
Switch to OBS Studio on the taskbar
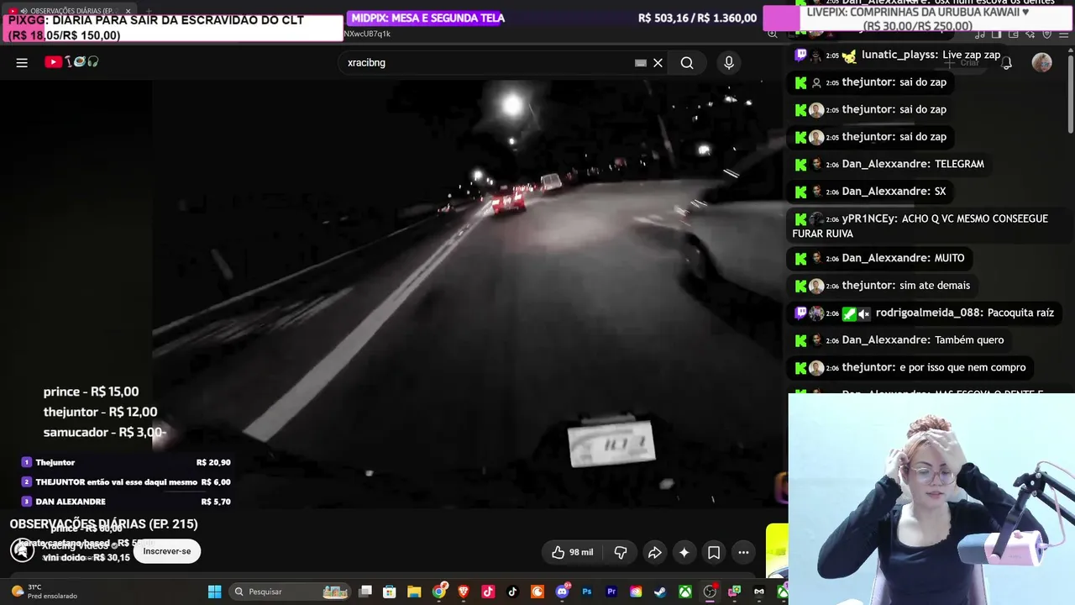coord(710,592)
